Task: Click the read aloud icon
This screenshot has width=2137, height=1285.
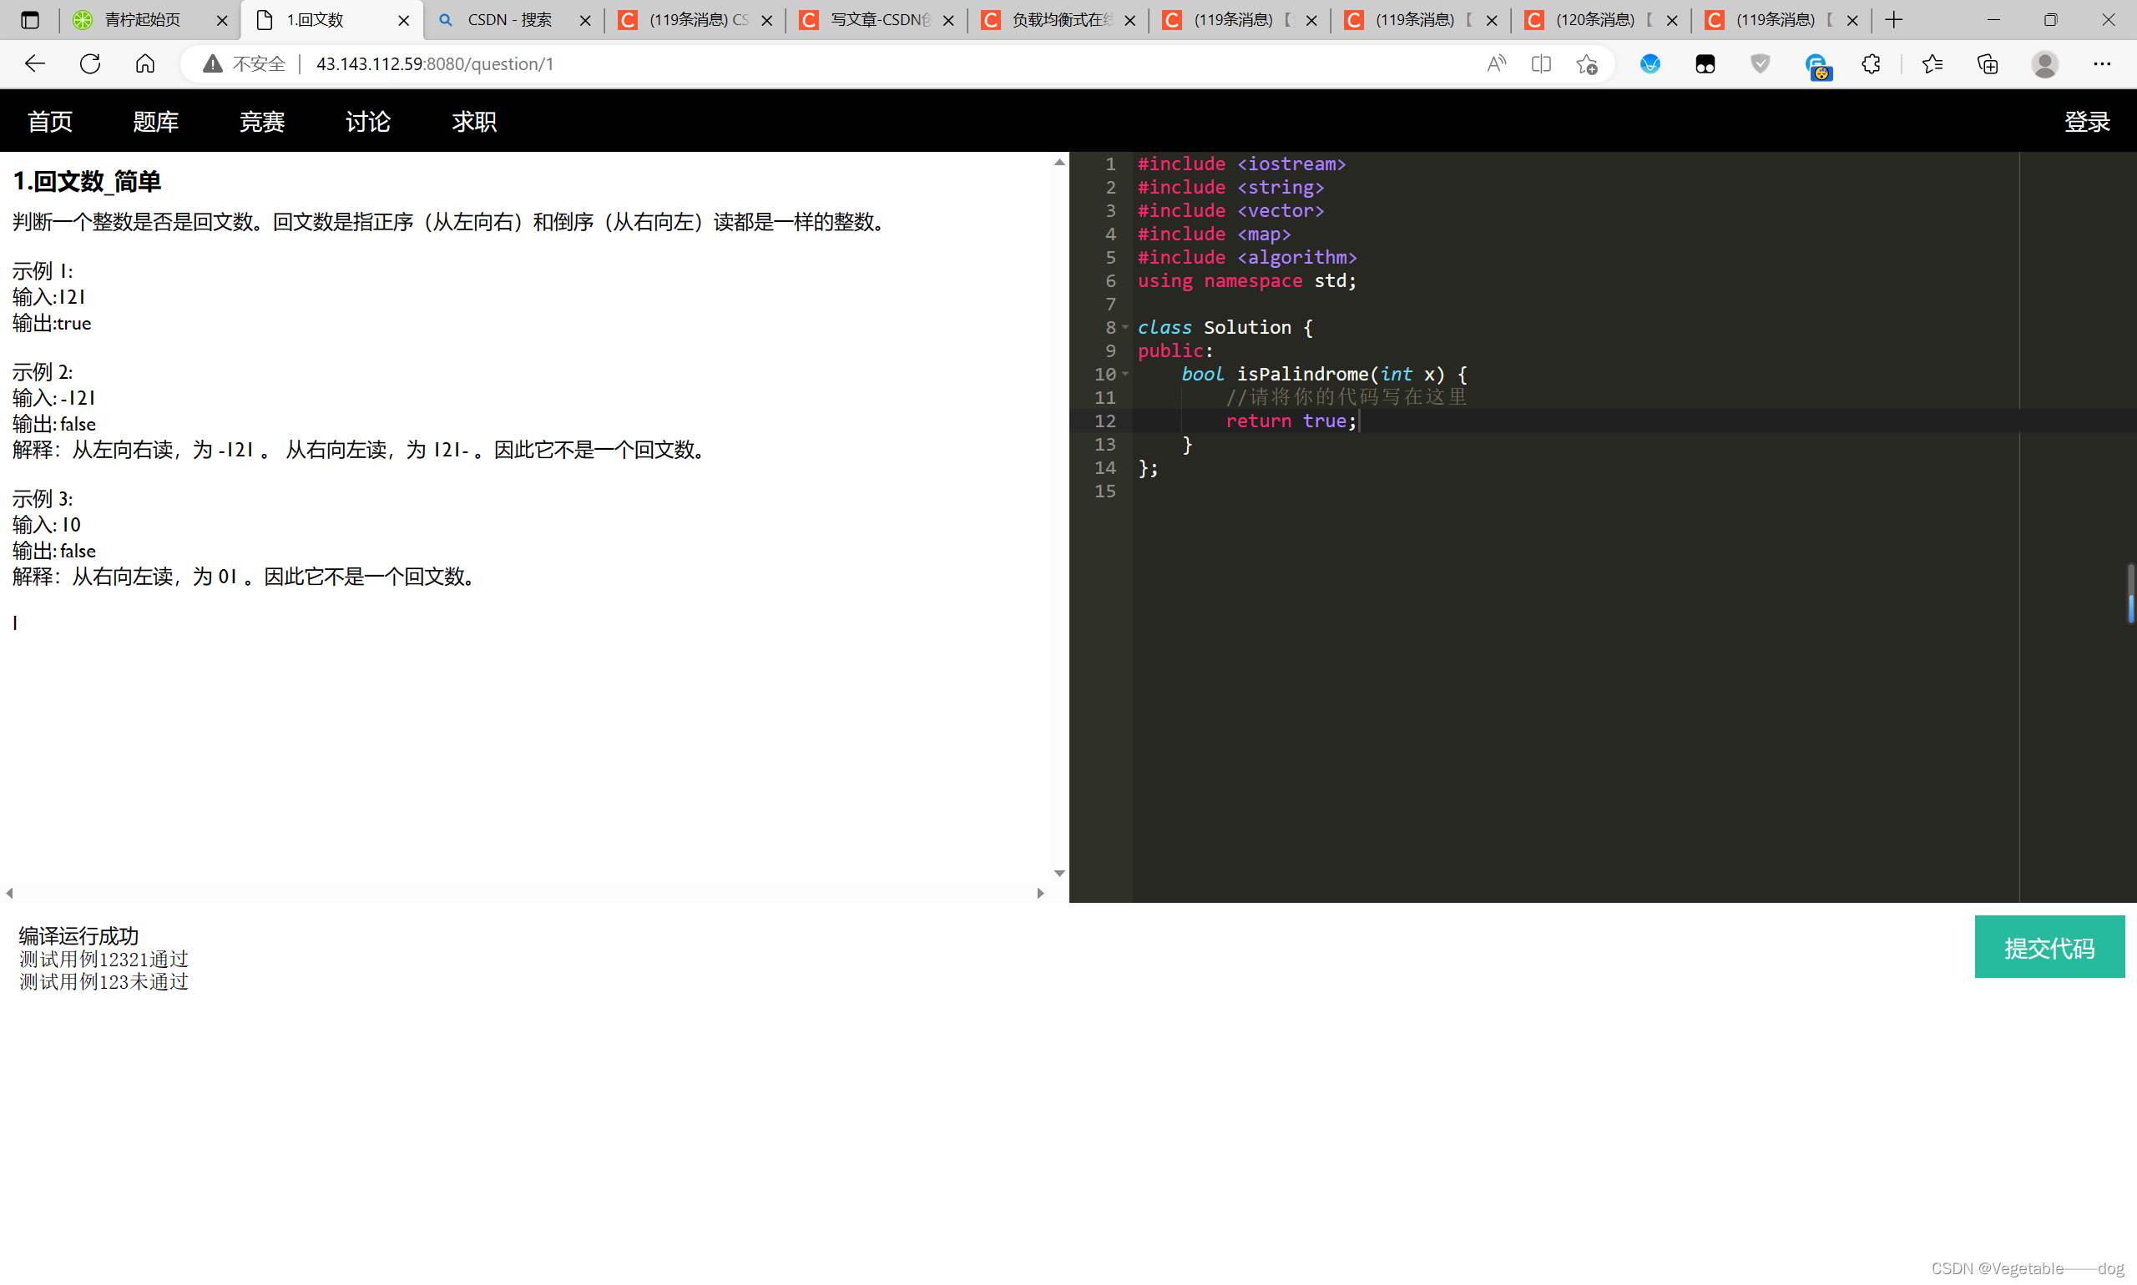Action: 1496,64
